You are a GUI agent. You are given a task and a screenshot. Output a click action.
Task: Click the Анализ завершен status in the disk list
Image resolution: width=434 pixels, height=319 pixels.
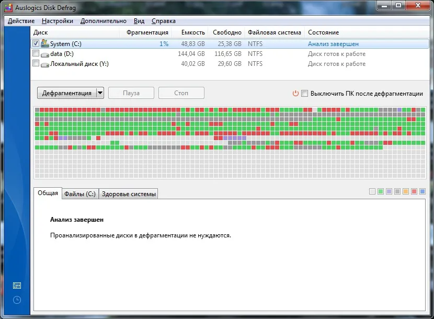333,44
